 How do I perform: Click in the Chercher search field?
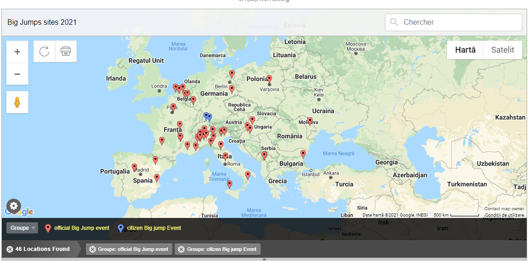tap(454, 22)
